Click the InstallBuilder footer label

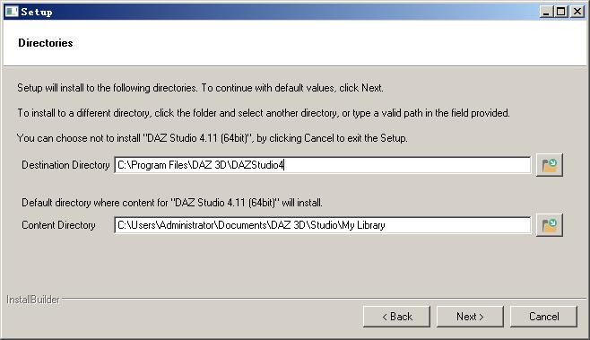point(33,300)
